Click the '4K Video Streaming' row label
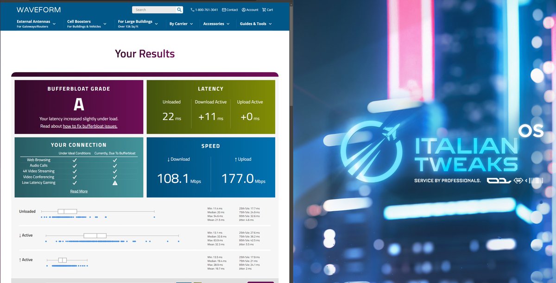 pyautogui.click(x=39, y=171)
